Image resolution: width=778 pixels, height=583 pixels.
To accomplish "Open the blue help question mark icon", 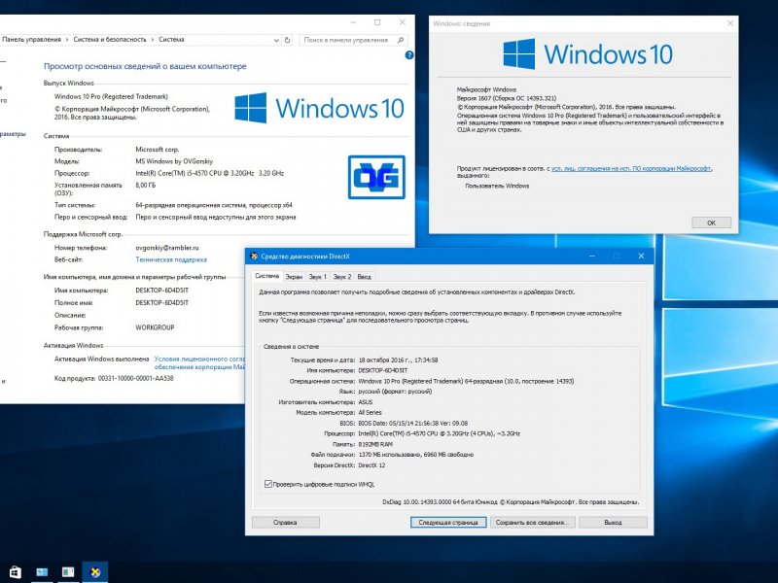I will (x=409, y=55).
